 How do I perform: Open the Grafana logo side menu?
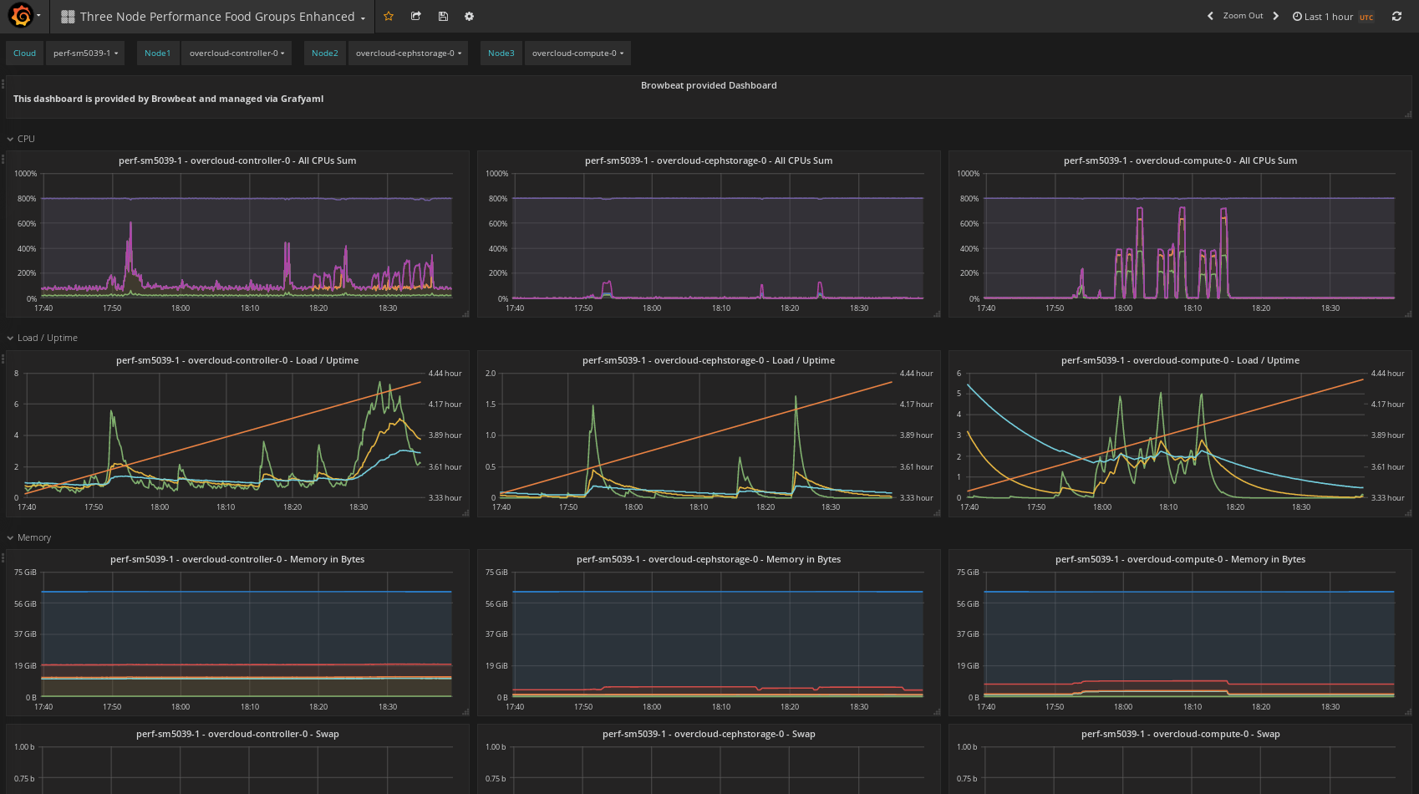(x=22, y=16)
